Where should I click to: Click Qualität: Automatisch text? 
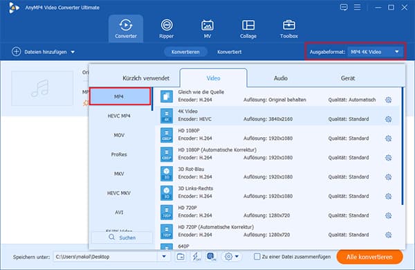click(352, 100)
